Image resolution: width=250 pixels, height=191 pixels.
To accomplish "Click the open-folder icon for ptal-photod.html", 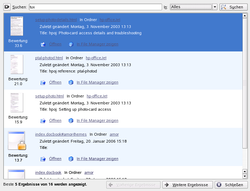I will [x=43, y=82].
